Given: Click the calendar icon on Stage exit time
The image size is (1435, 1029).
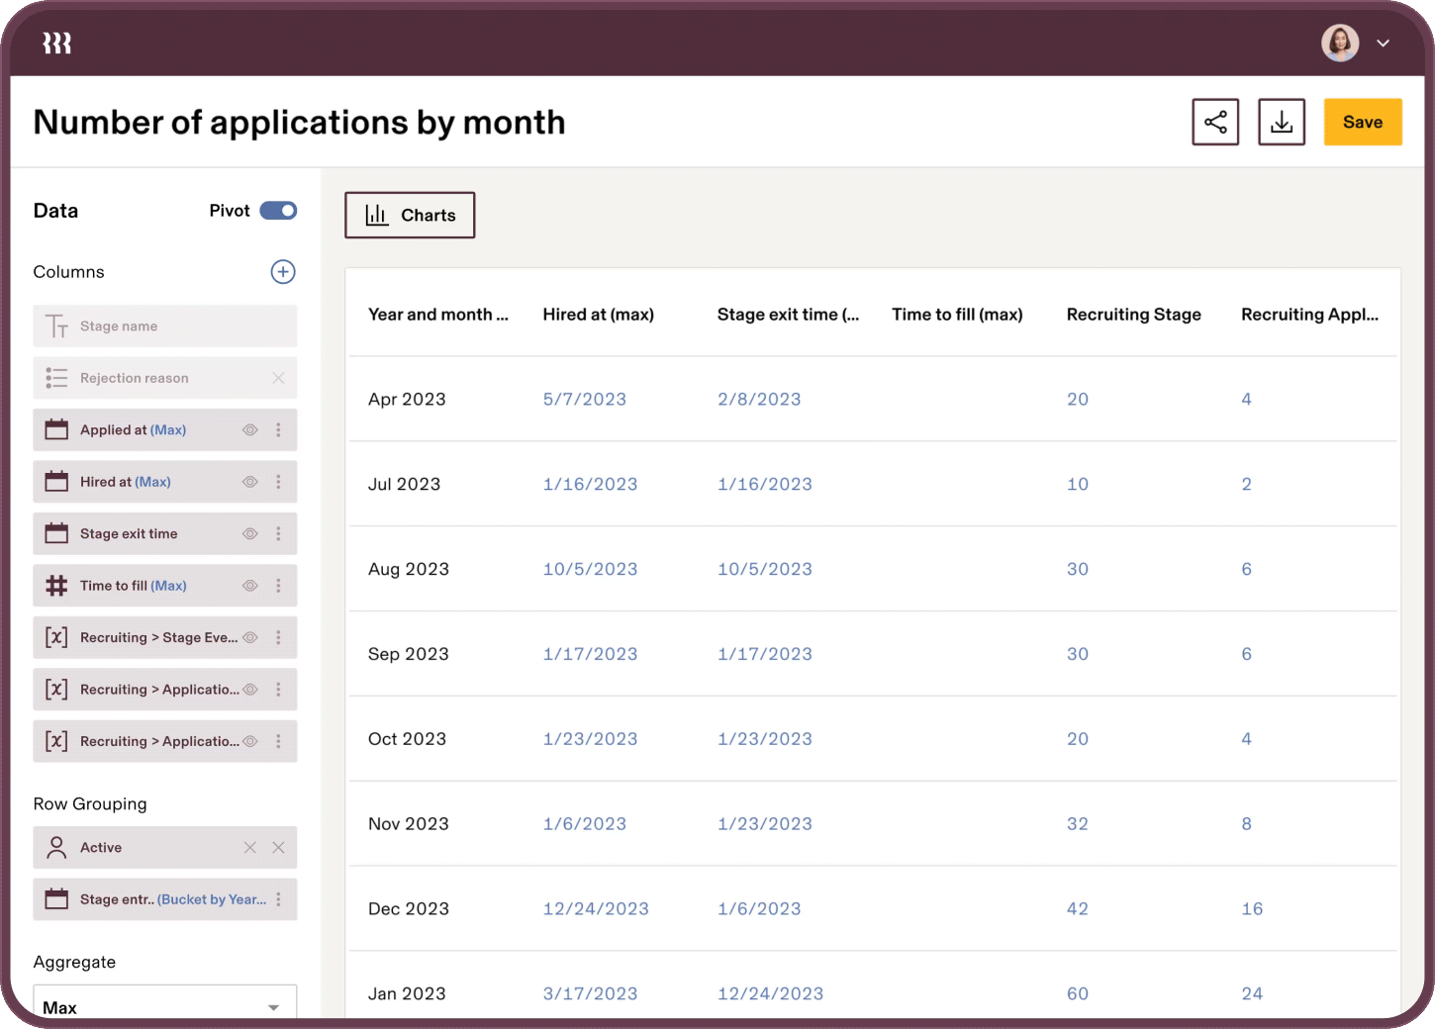Looking at the screenshot, I should 56,533.
